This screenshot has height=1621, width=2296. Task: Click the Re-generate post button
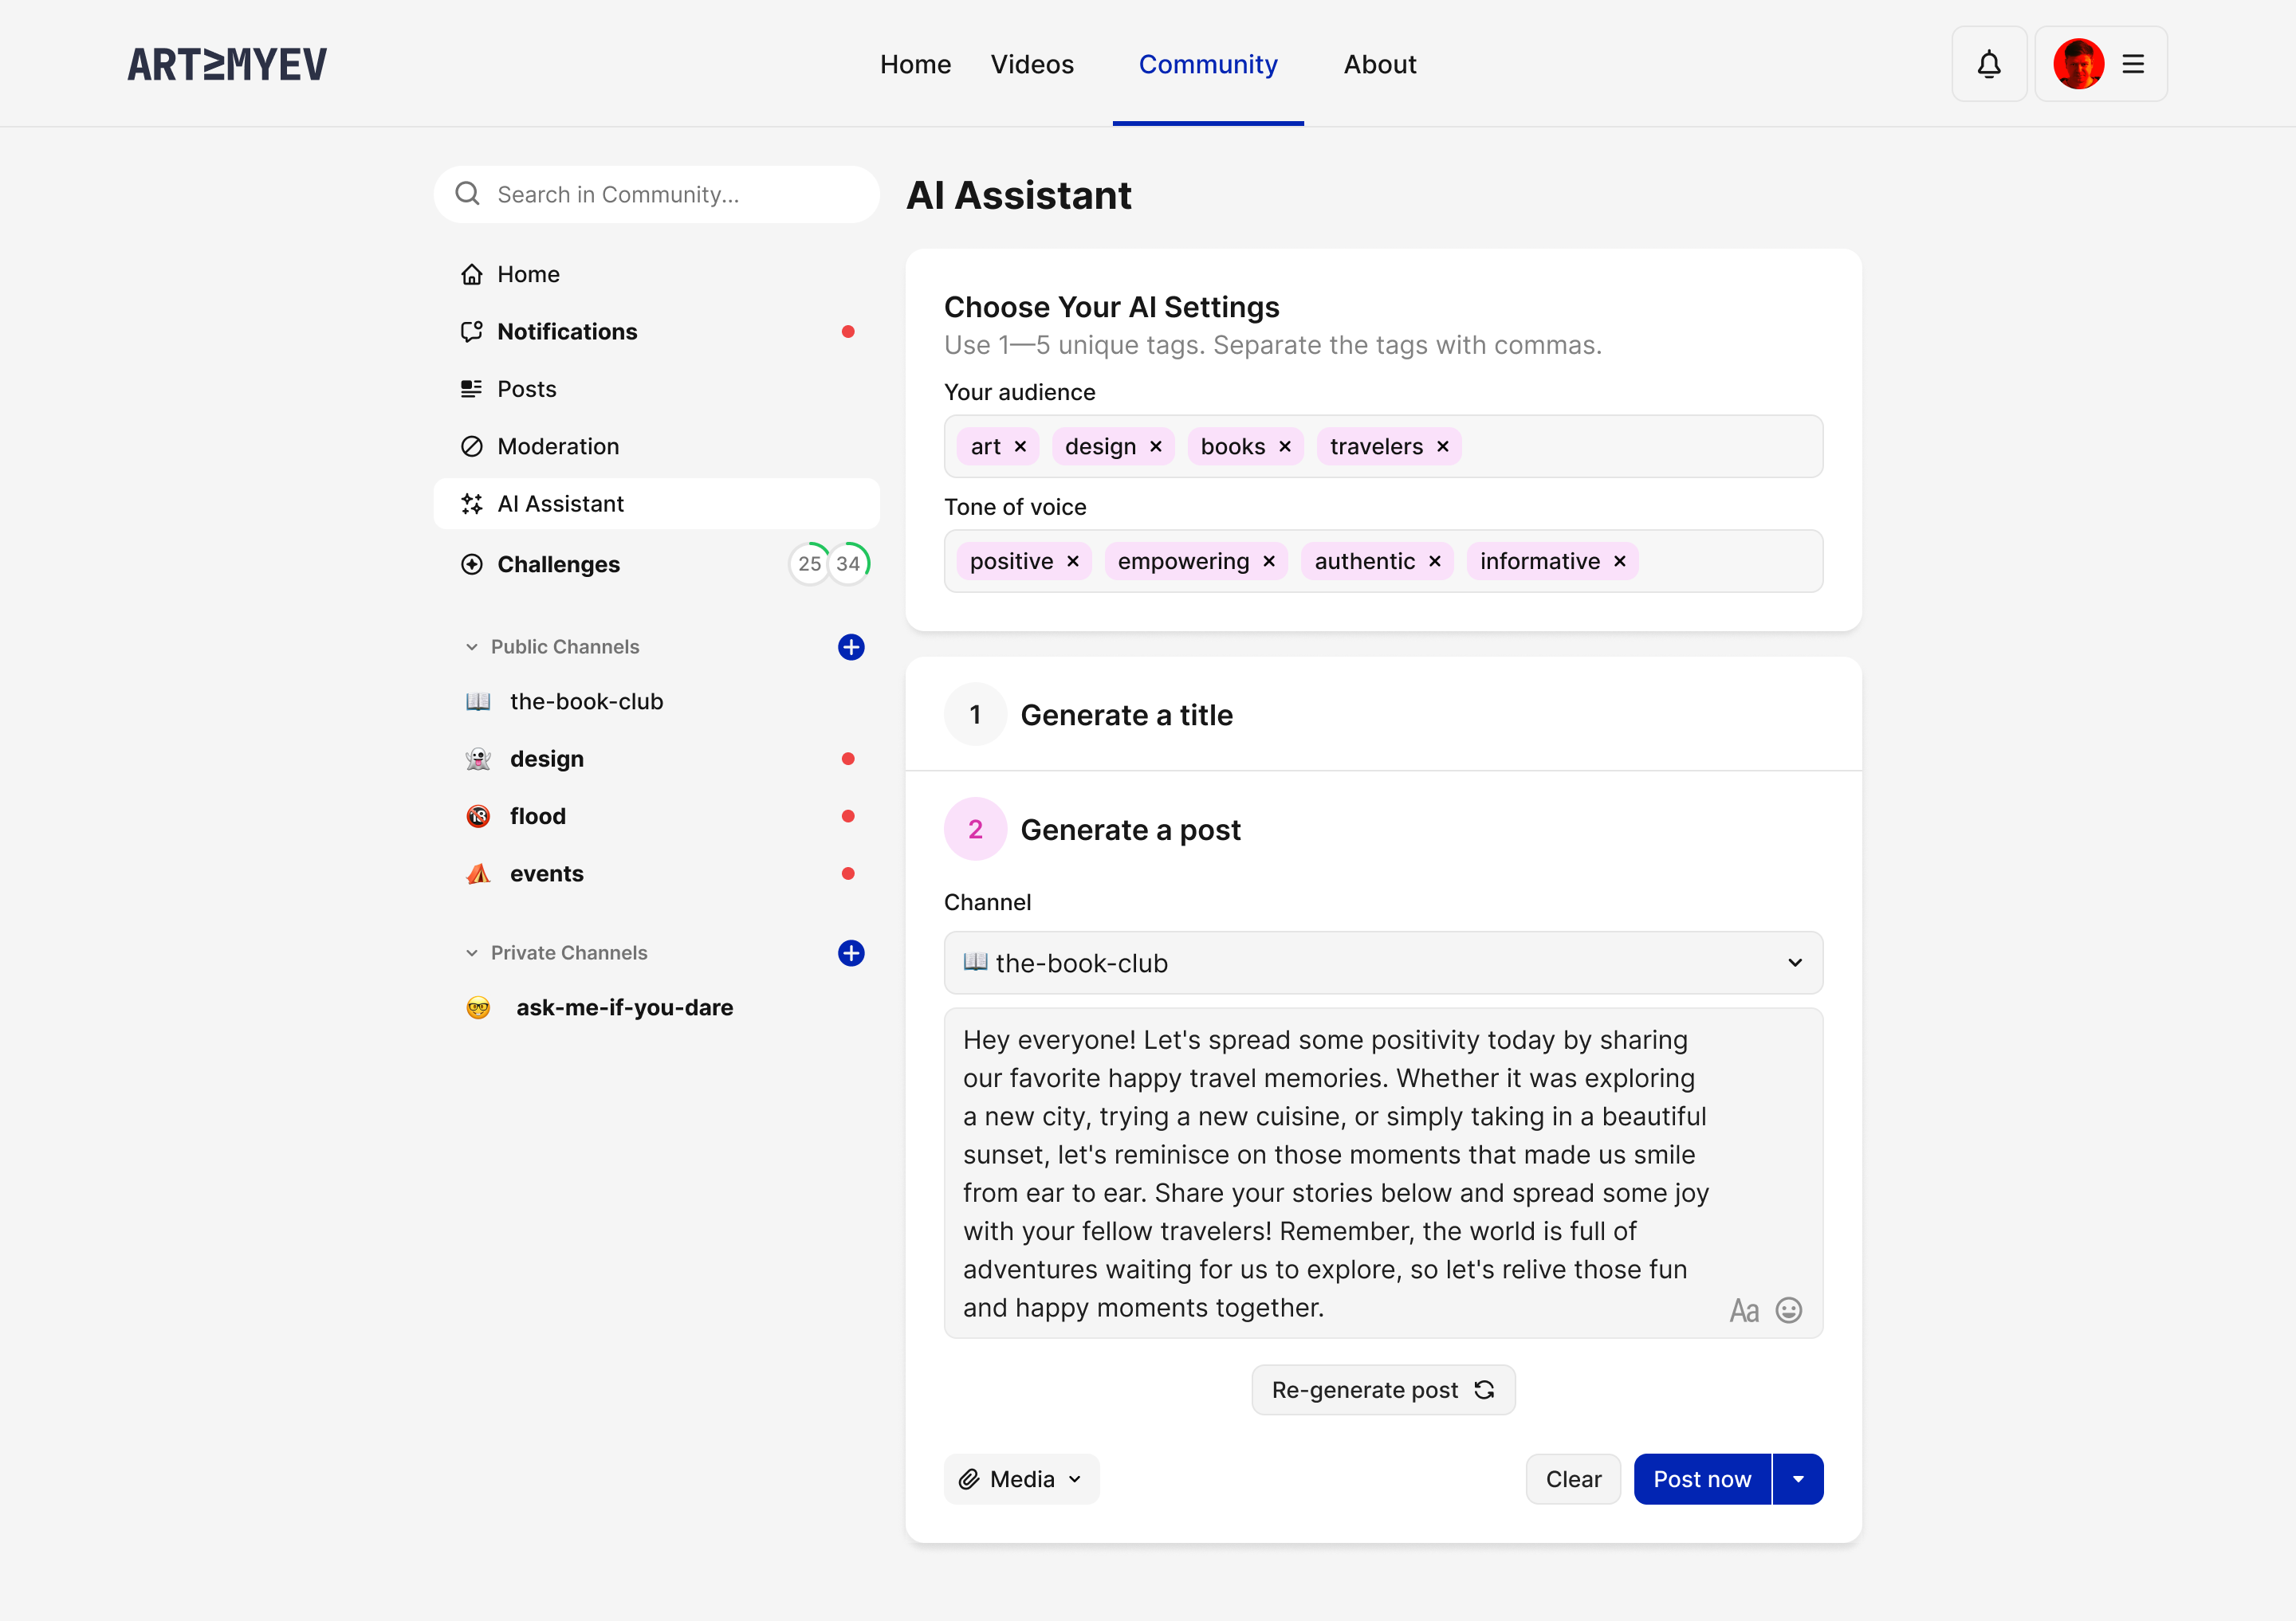[1383, 1390]
